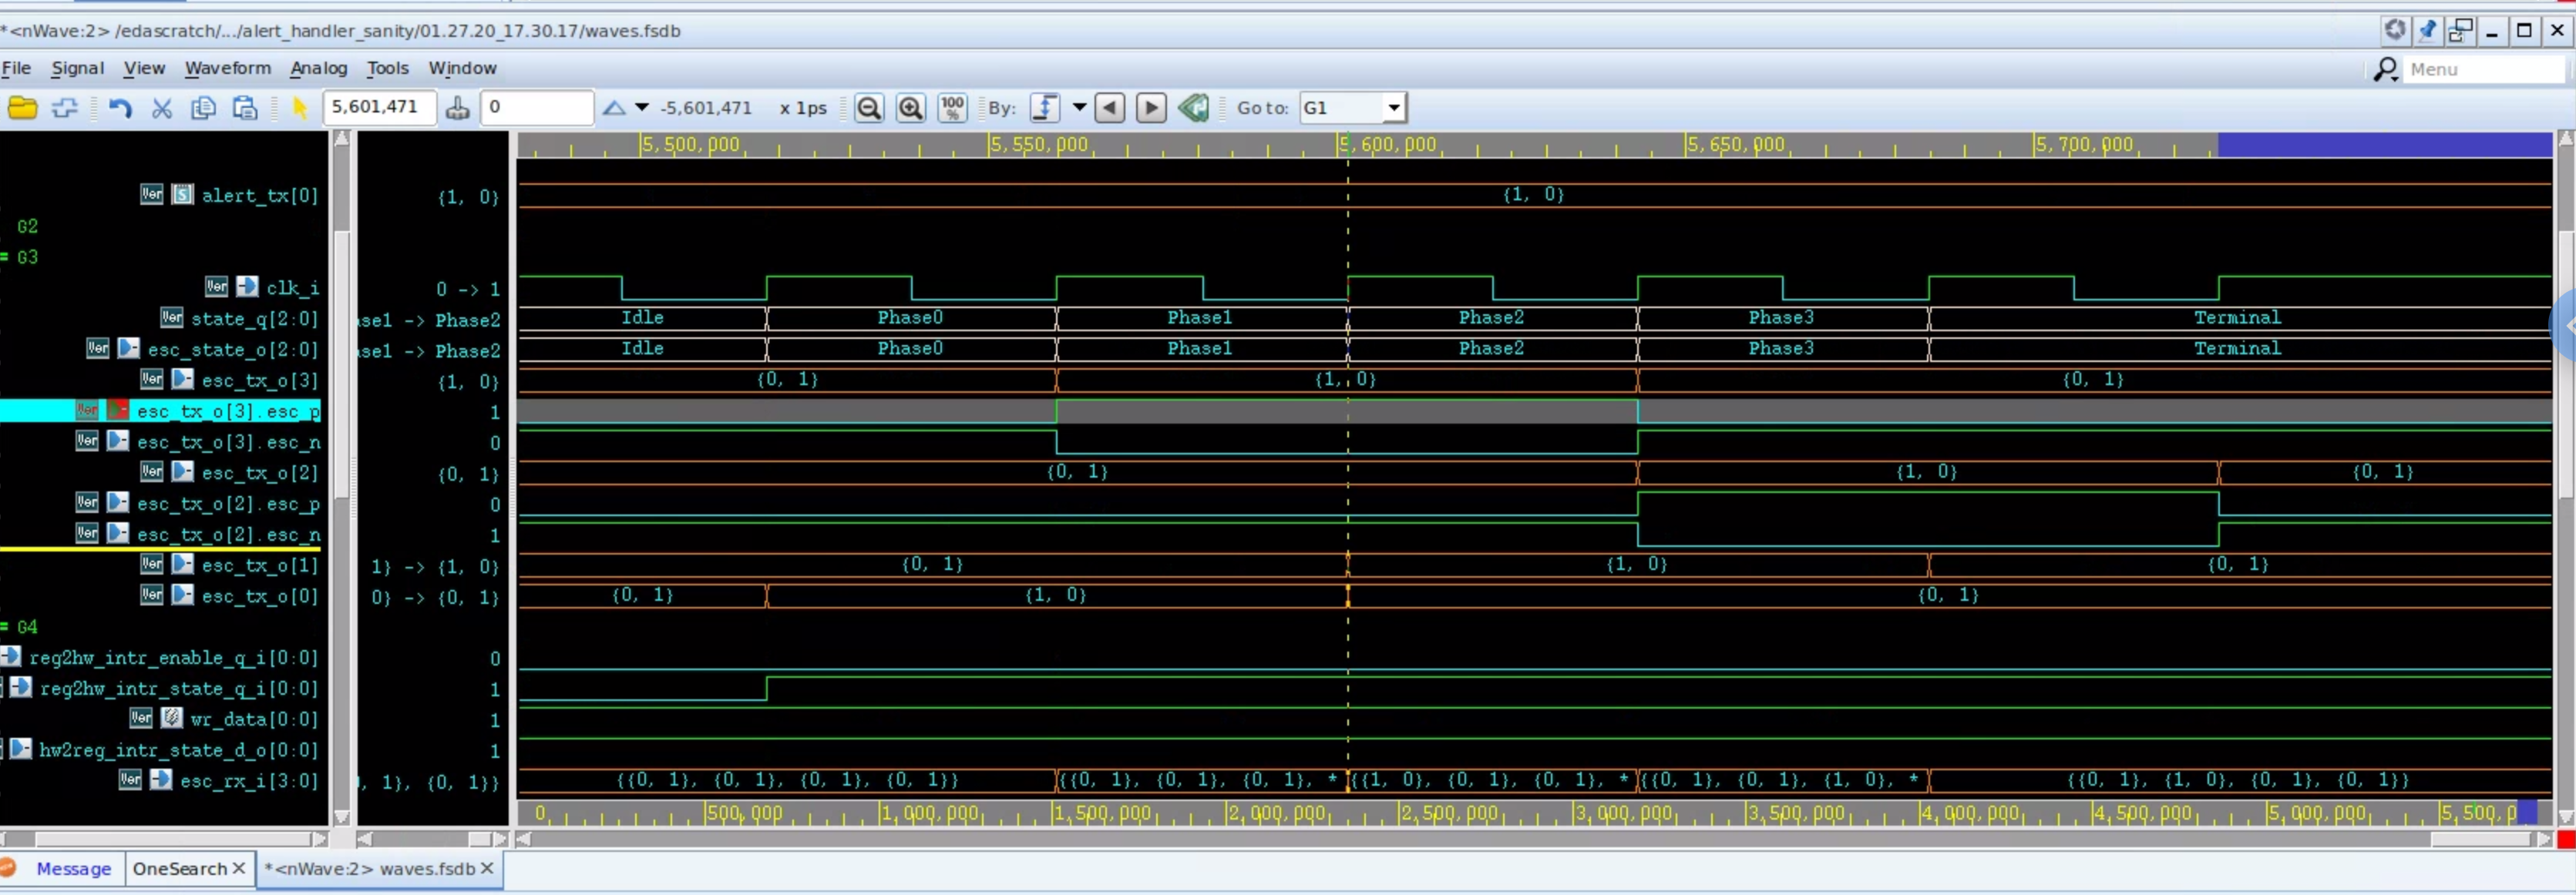This screenshot has height=895, width=2576.
Task: Click the cursor time input field
Action: pos(378,107)
